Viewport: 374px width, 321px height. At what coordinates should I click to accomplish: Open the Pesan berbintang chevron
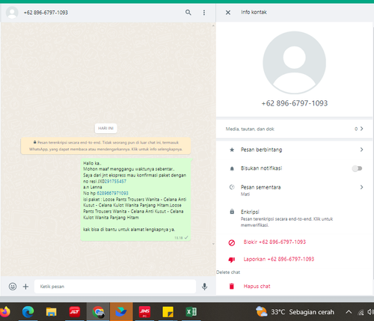click(361, 150)
